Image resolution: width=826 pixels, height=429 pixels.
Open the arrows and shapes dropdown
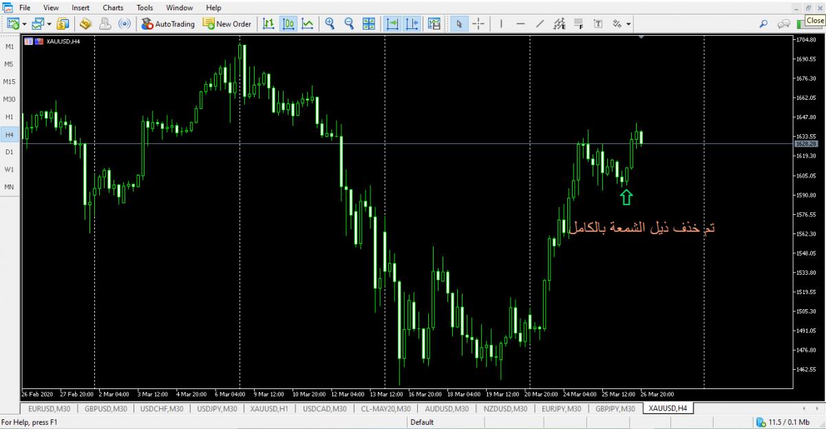click(629, 23)
